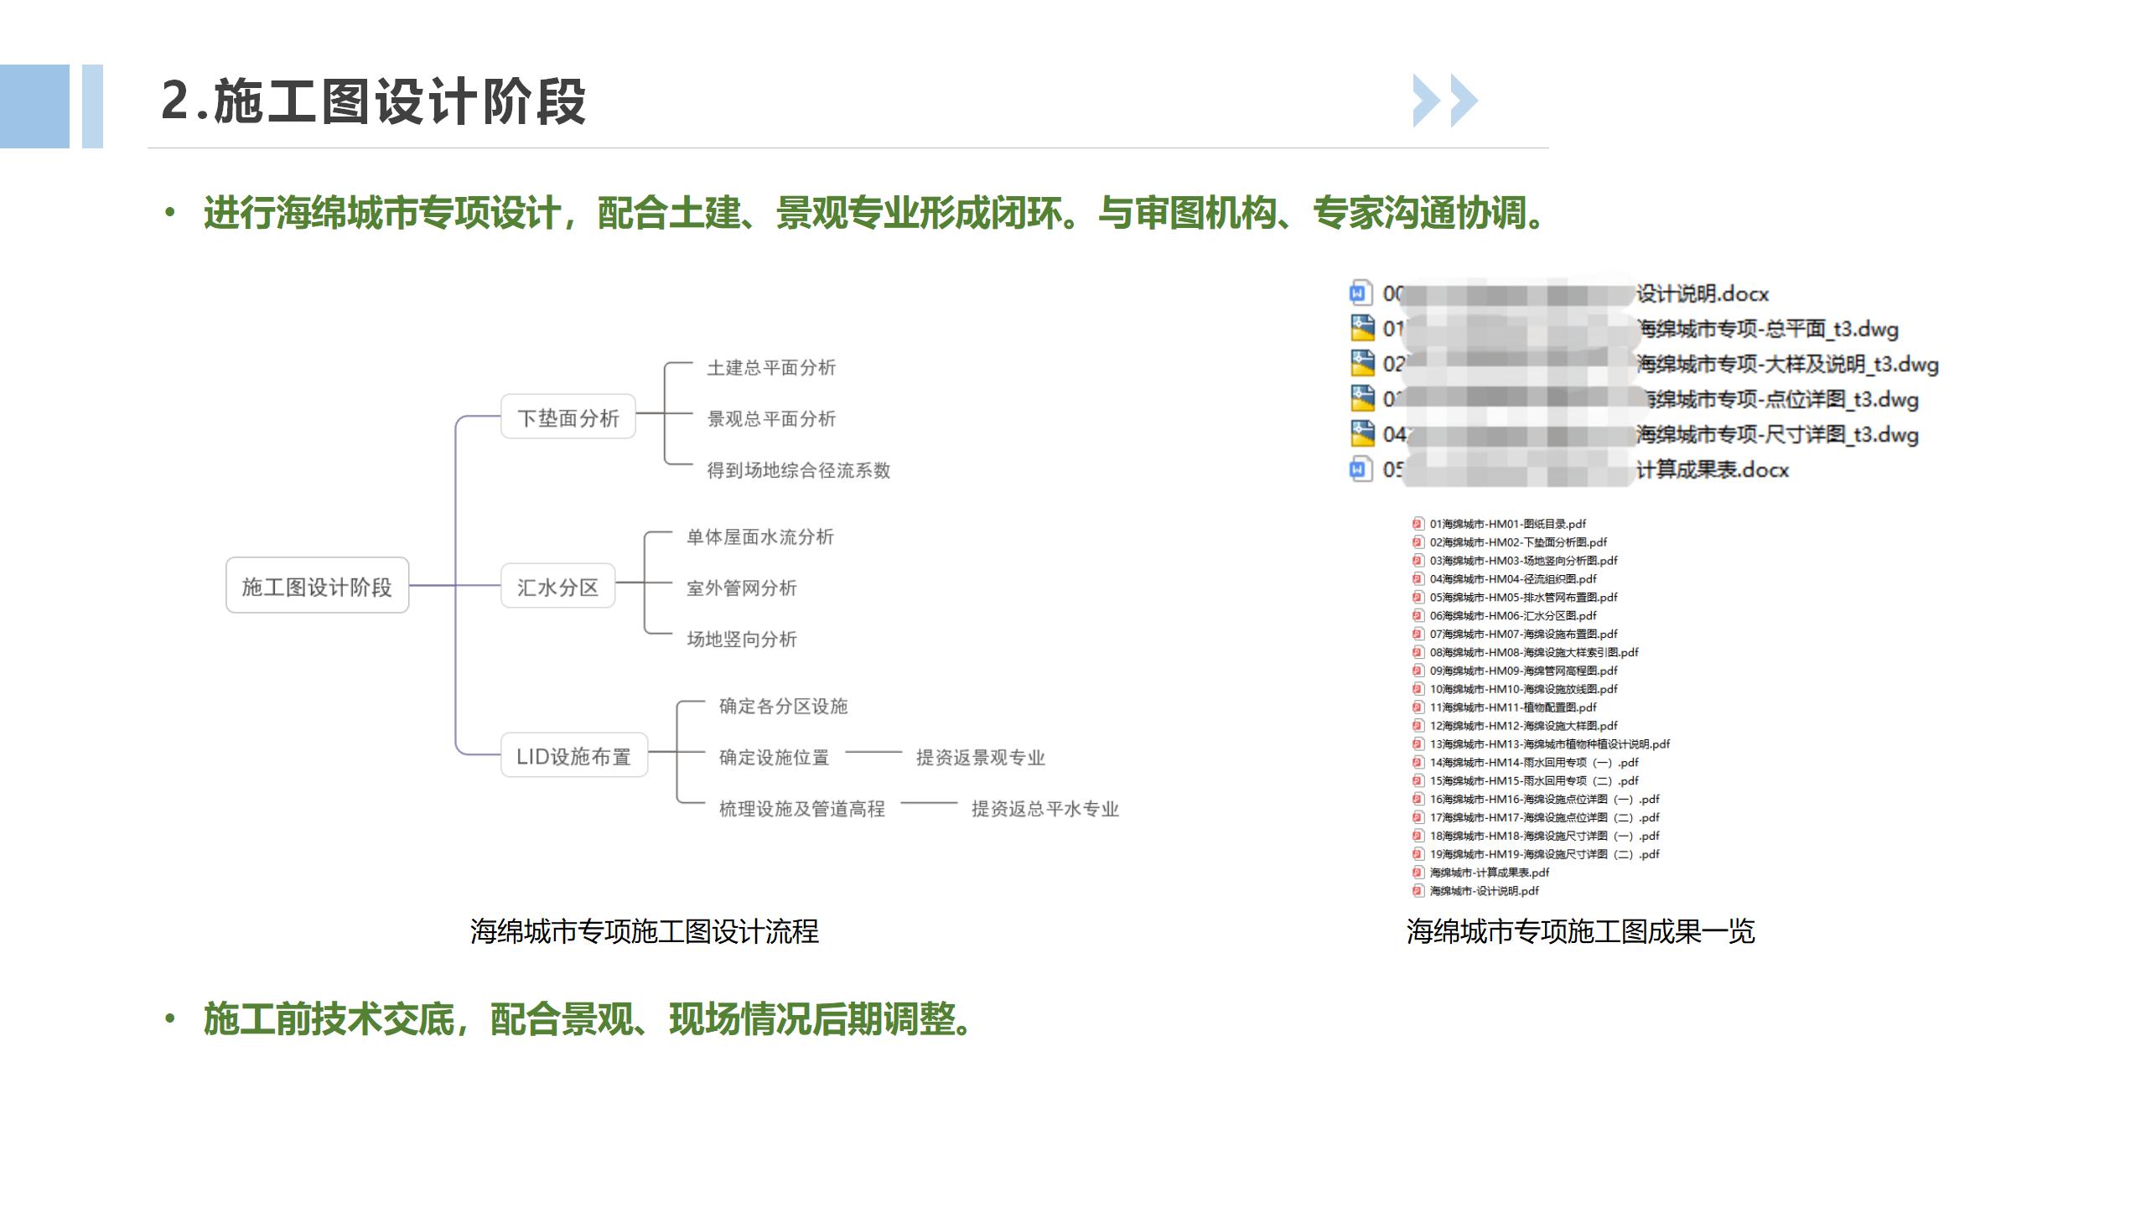This screenshot has width=2146, height=1207.
Task: Click the 得到场地综合径流系数 leaf item
Action: coord(798,470)
